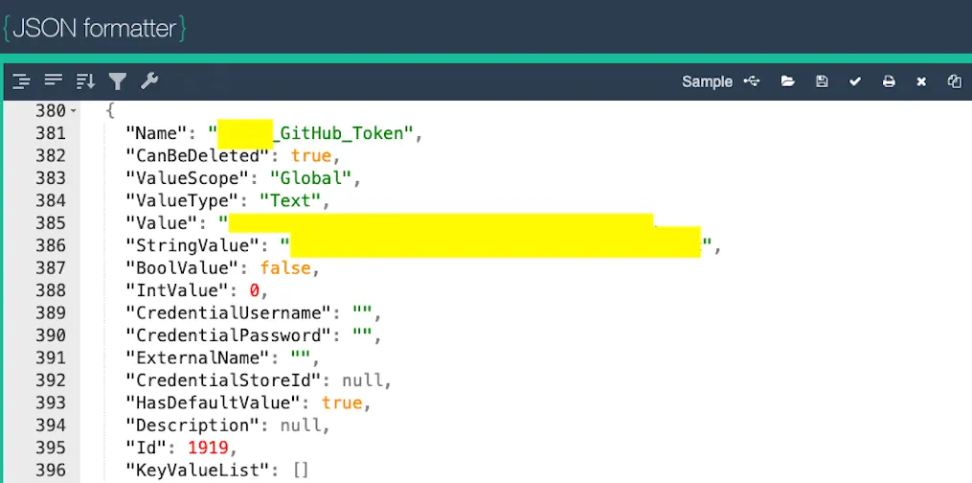The image size is (972, 483).
Task: Print the JSON with printer icon
Action: 889,81
